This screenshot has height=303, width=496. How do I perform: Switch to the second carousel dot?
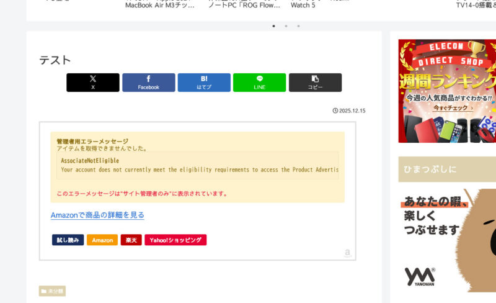click(286, 26)
